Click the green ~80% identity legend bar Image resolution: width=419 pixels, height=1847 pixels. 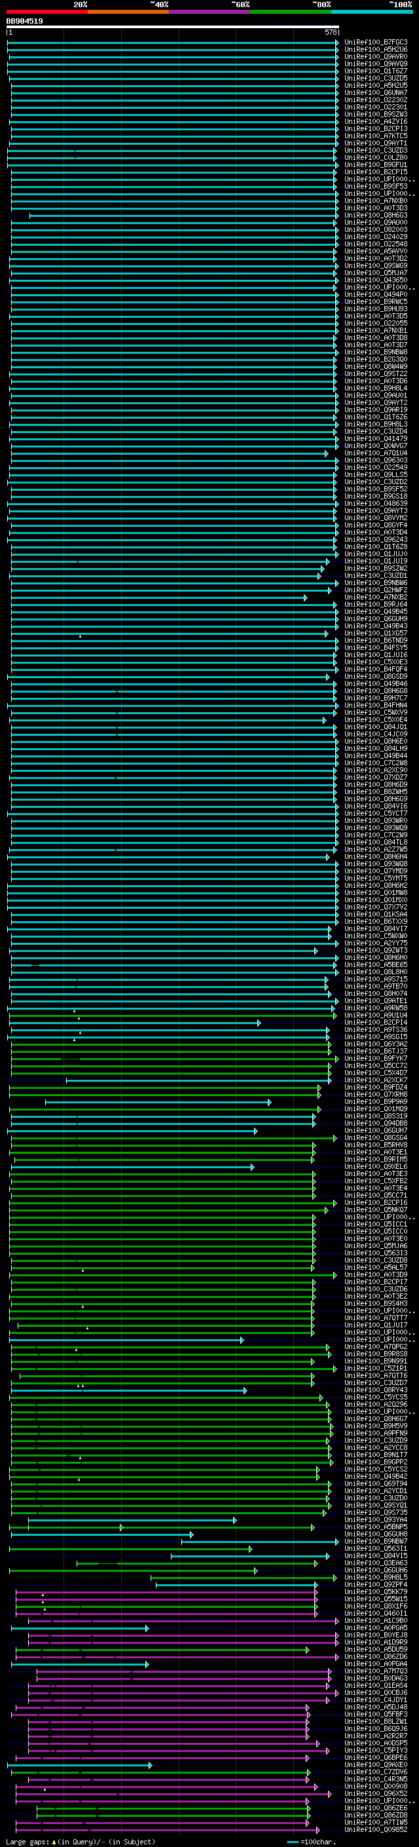290,12
